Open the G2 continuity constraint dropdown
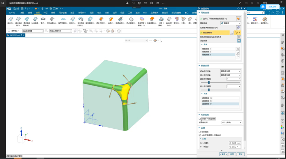The image size is (286, 159). coord(231,122)
